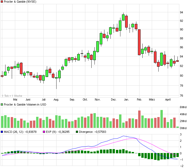
Task: Click the 'März' month label
Action: 152,99
